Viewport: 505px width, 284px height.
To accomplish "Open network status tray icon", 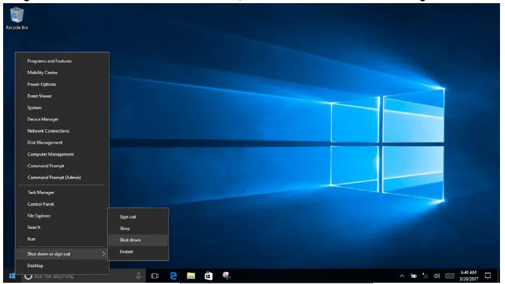I will click(x=425, y=276).
